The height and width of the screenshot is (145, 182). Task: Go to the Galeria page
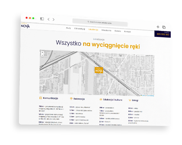point(118,31)
